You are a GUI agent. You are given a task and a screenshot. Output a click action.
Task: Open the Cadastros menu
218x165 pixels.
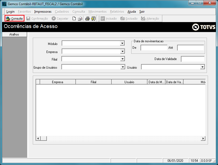(62, 12)
